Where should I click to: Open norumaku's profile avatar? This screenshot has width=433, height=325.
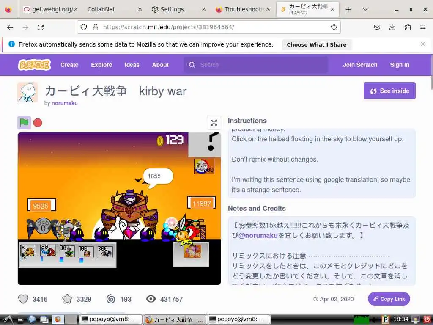tap(27, 92)
